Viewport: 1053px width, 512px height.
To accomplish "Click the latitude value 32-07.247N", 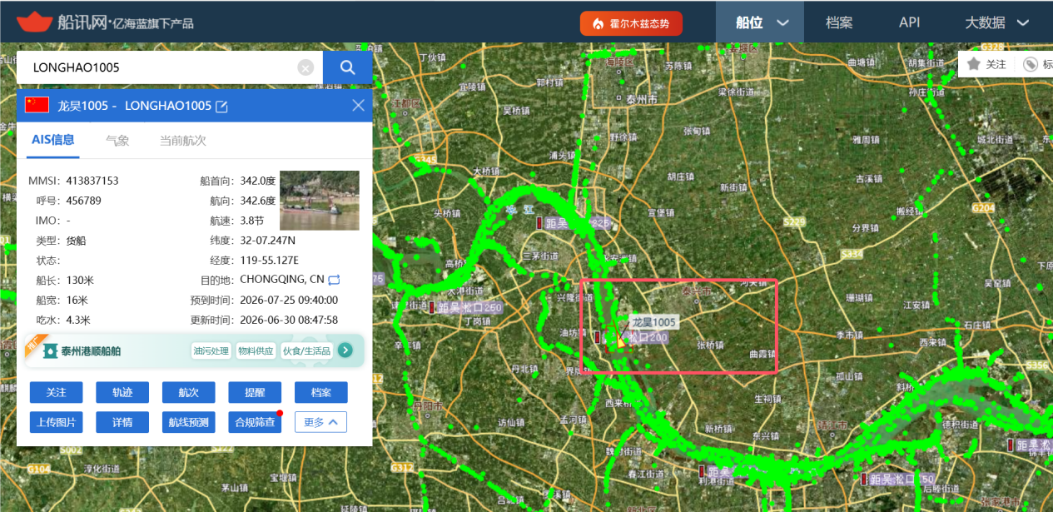I will coord(268,241).
